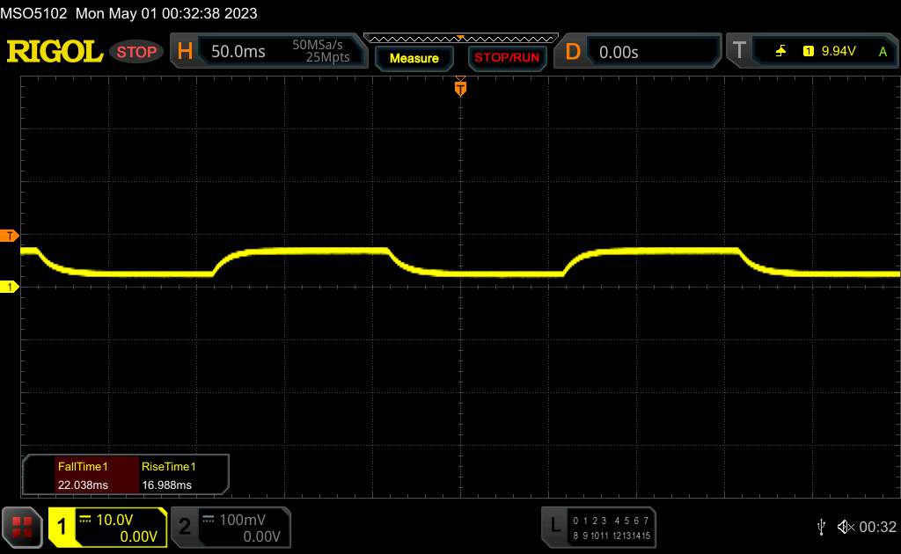
Task: Click the rising edge trigger type icon
Action: [x=780, y=52]
